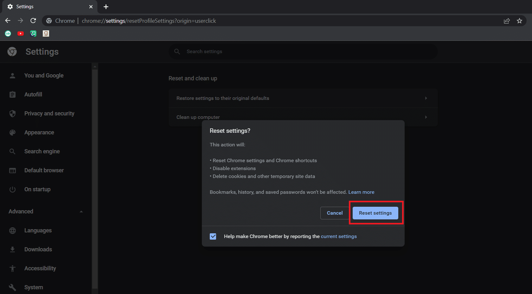Click the magnifier icon in Search settings
The height and width of the screenshot is (294, 532).
(177, 52)
